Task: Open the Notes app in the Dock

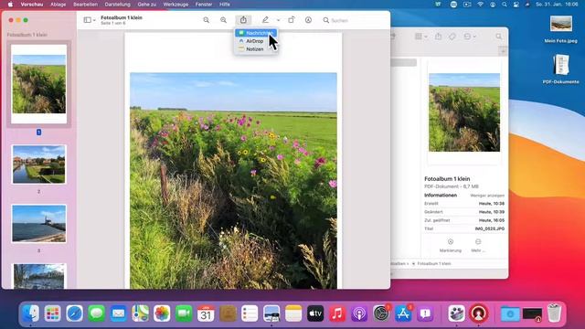Action: point(293,313)
